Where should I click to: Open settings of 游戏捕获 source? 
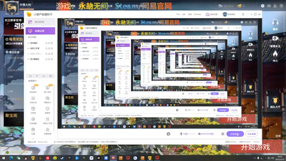49,43
